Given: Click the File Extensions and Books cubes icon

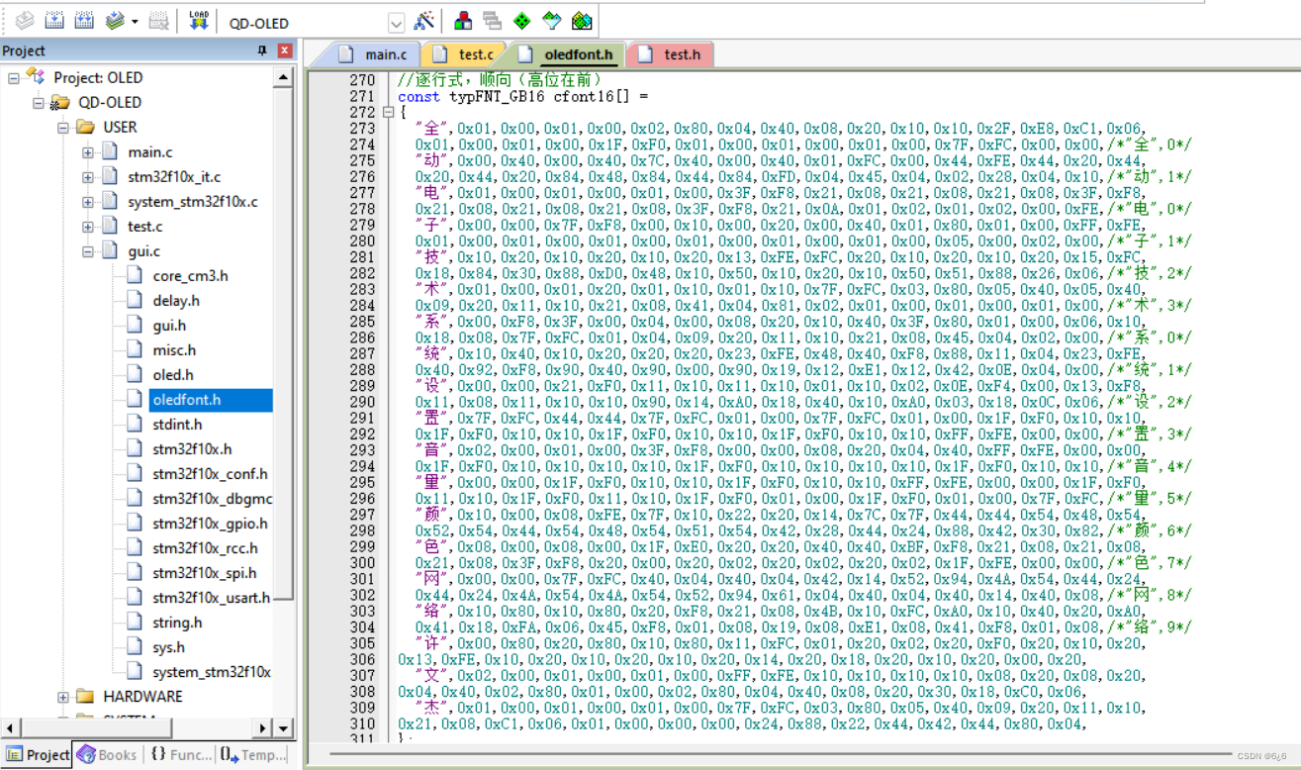Looking at the screenshot, I should [x=463, y=21].
